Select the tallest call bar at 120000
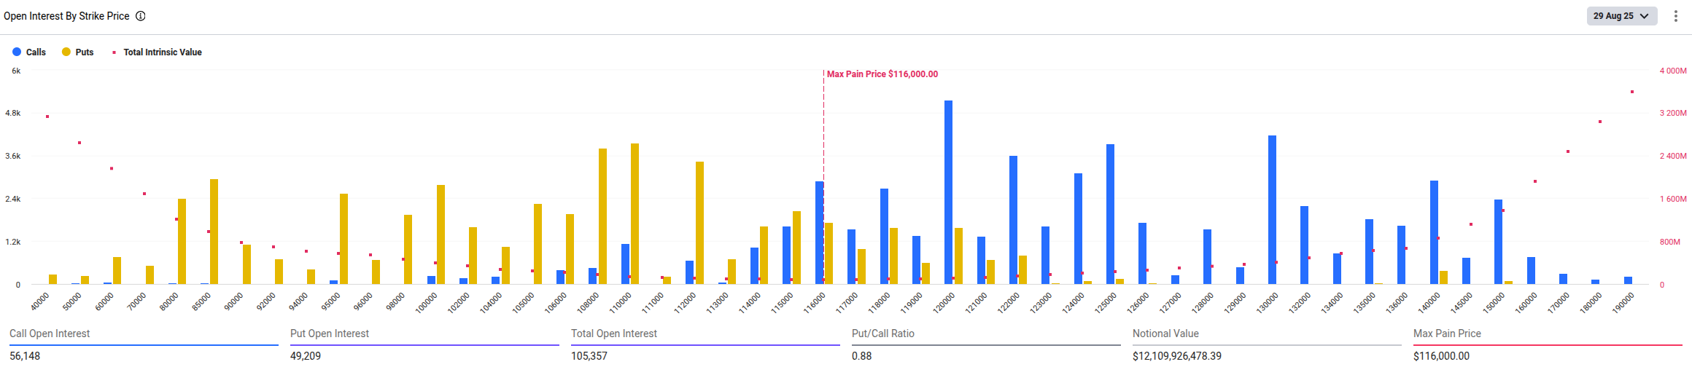The image size is (1692, 367). pyautogui.click(x=948, y=192)
